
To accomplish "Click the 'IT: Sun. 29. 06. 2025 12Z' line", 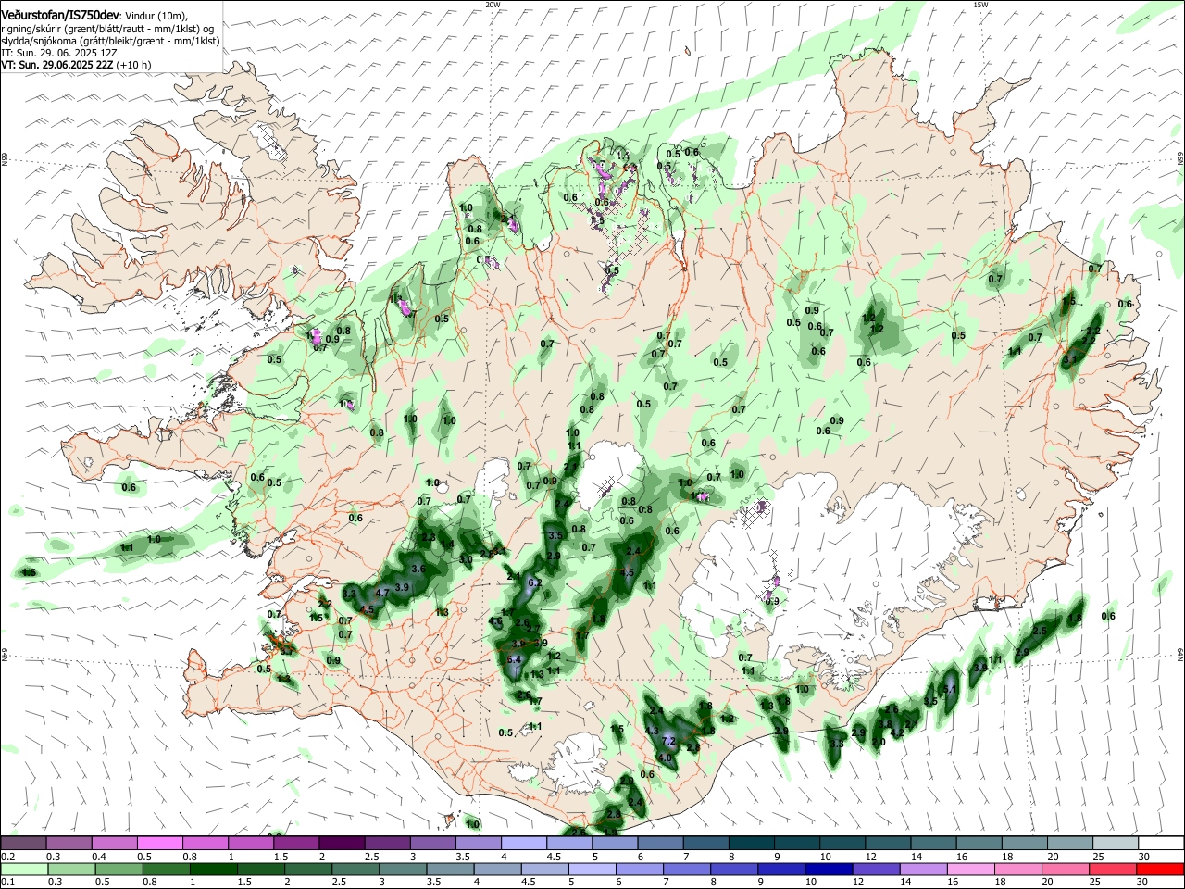I will pos(57,53).
